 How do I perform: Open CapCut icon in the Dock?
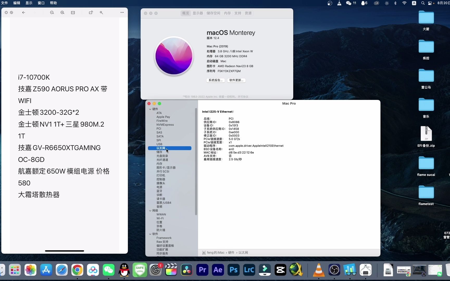[x=280, y=270]
